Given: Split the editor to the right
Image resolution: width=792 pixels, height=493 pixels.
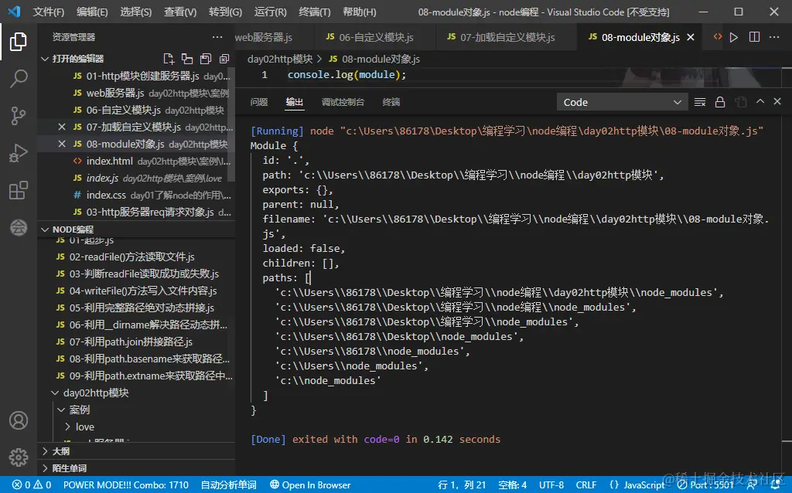Looking at the screenshot, I should coord(754,37).
